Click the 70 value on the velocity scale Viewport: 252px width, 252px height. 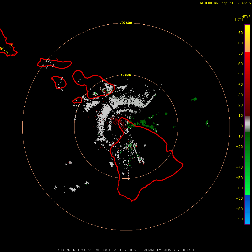coord(241,53)
